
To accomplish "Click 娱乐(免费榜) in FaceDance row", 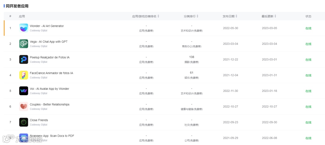I will pyautogui.click(x=192, y=78).
